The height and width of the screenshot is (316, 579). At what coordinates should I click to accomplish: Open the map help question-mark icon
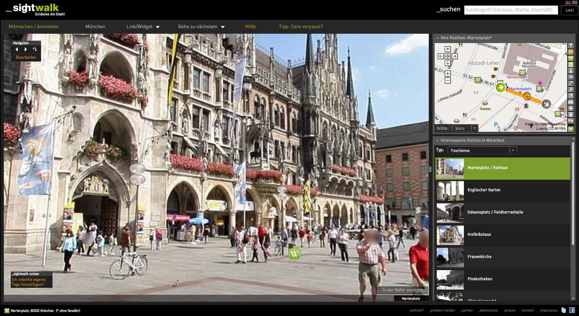click(571, 46)
